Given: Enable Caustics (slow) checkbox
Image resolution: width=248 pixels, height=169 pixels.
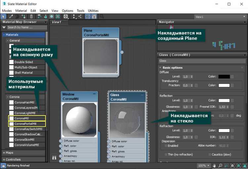Looking at the screenshot, I should (x=210, y=154).
